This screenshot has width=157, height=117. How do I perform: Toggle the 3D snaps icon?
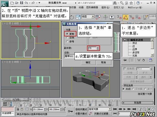point(119,17)
